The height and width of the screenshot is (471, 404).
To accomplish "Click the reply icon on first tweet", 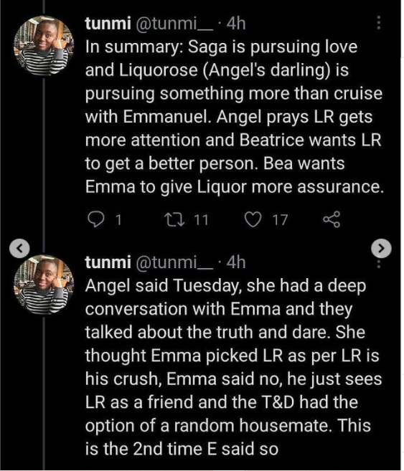I will pos(95,219).
